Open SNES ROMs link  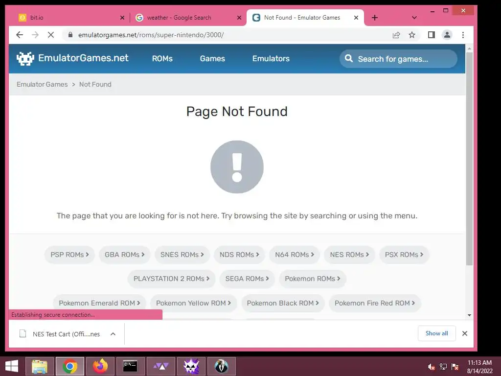[182, 255]
